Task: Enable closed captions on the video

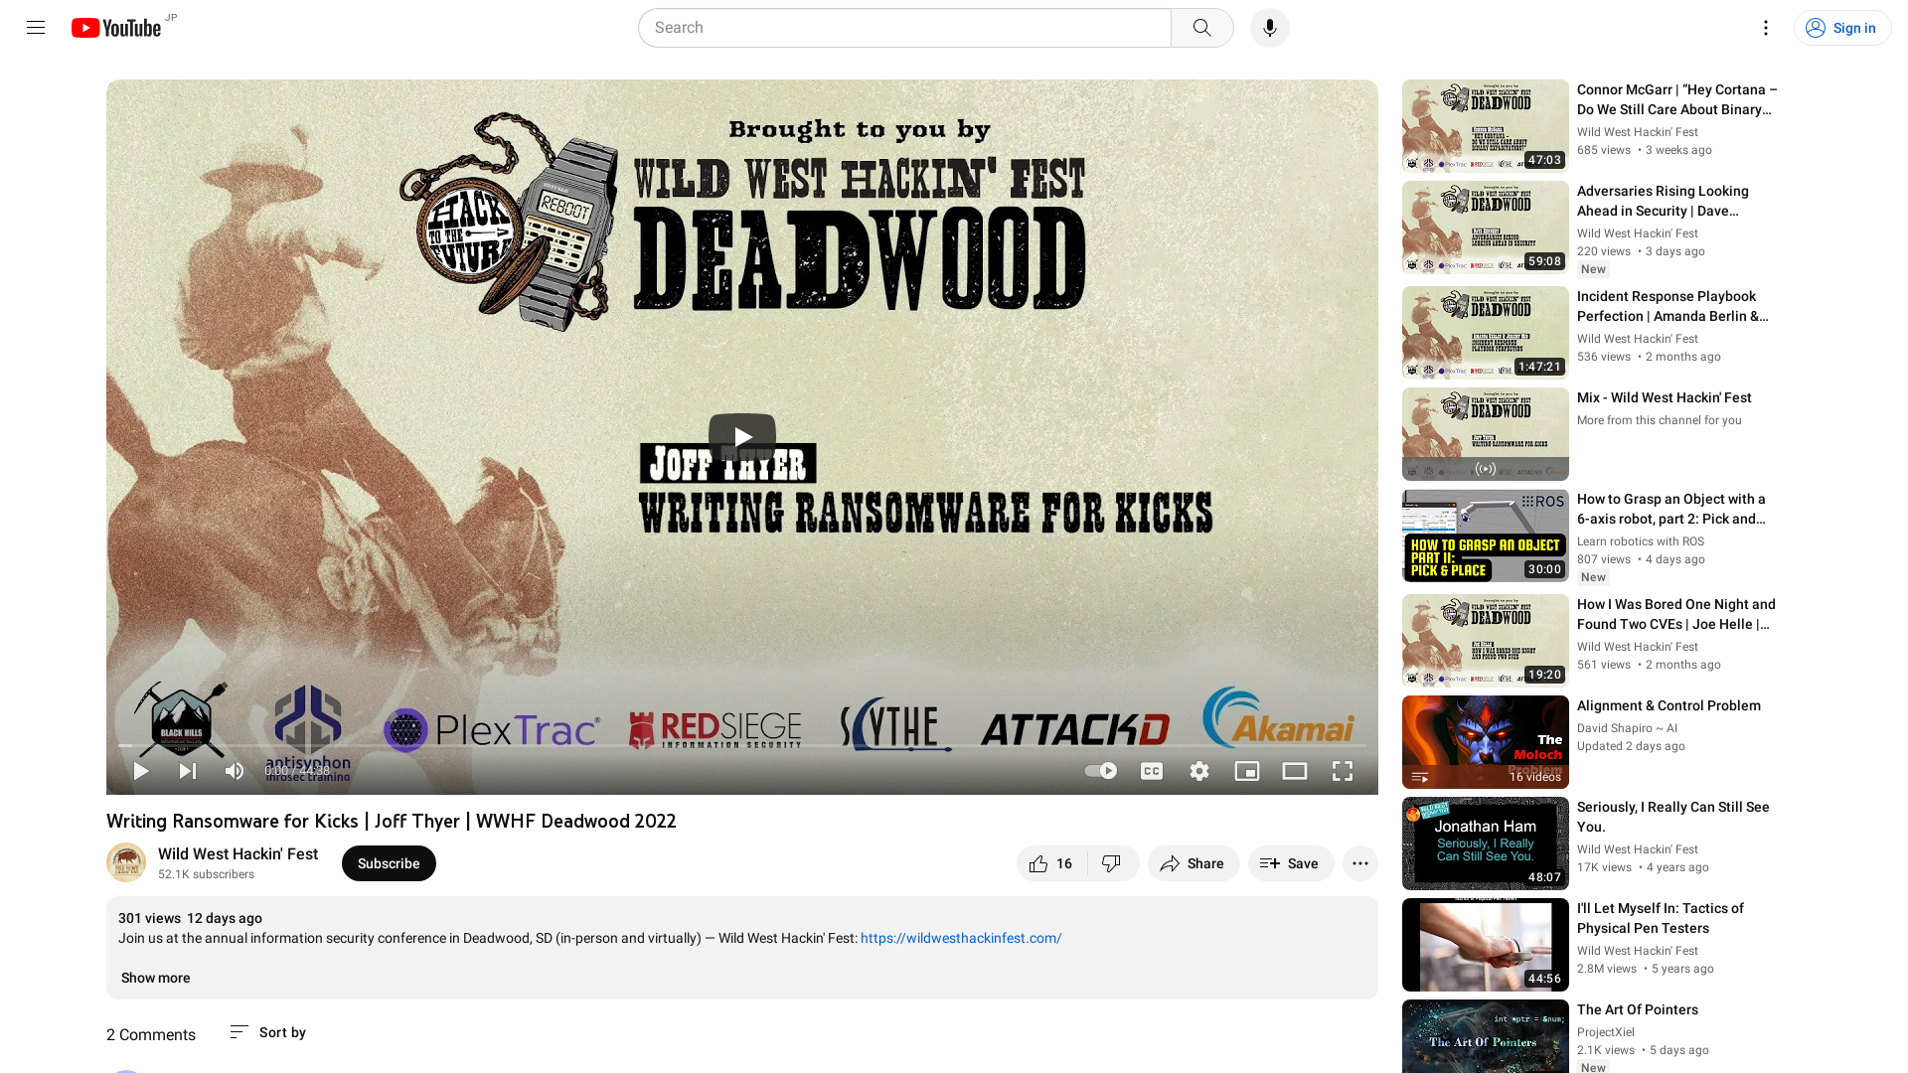Action: point(1152,770)
